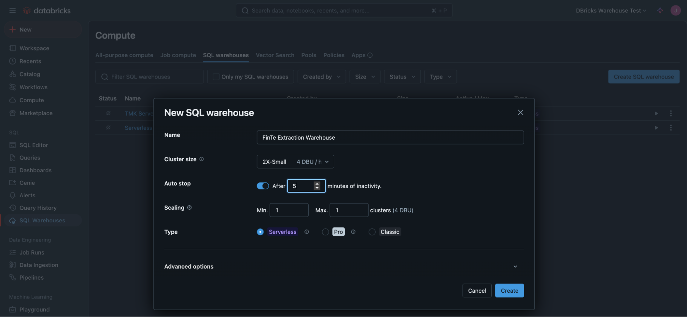Open the user avatar menu
Image resolution: width=687 pixels, height=317 pixels.
675,10
